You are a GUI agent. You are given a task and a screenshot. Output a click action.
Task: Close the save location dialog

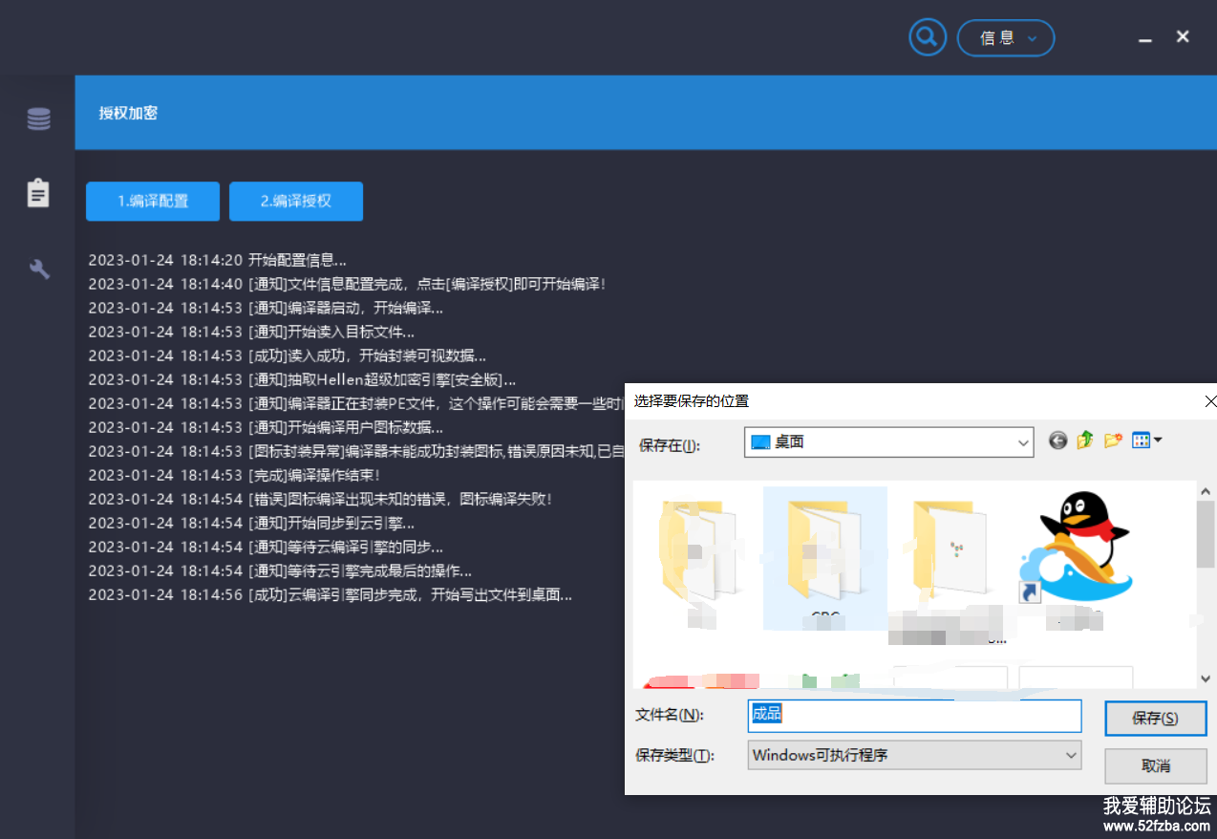[x=1209, y=401]
